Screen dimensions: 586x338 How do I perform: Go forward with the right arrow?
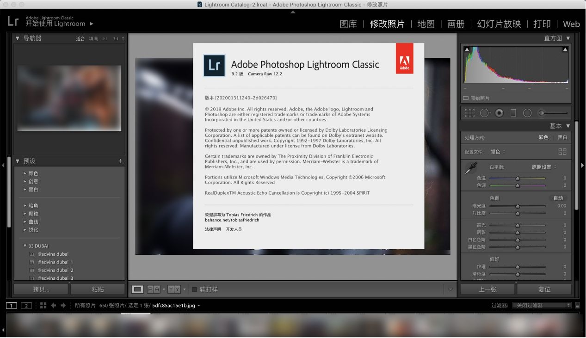click(x=63, y=306)
